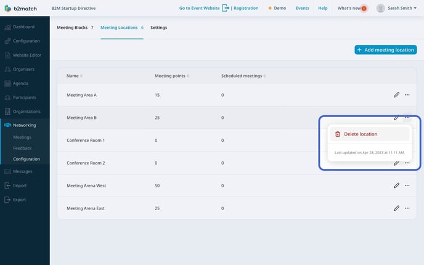Click Conference Room 2 name

(86, 163)
